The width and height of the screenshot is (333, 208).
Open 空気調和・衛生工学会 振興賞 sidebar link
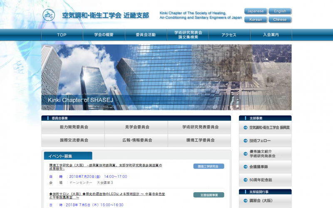point(265,127)
